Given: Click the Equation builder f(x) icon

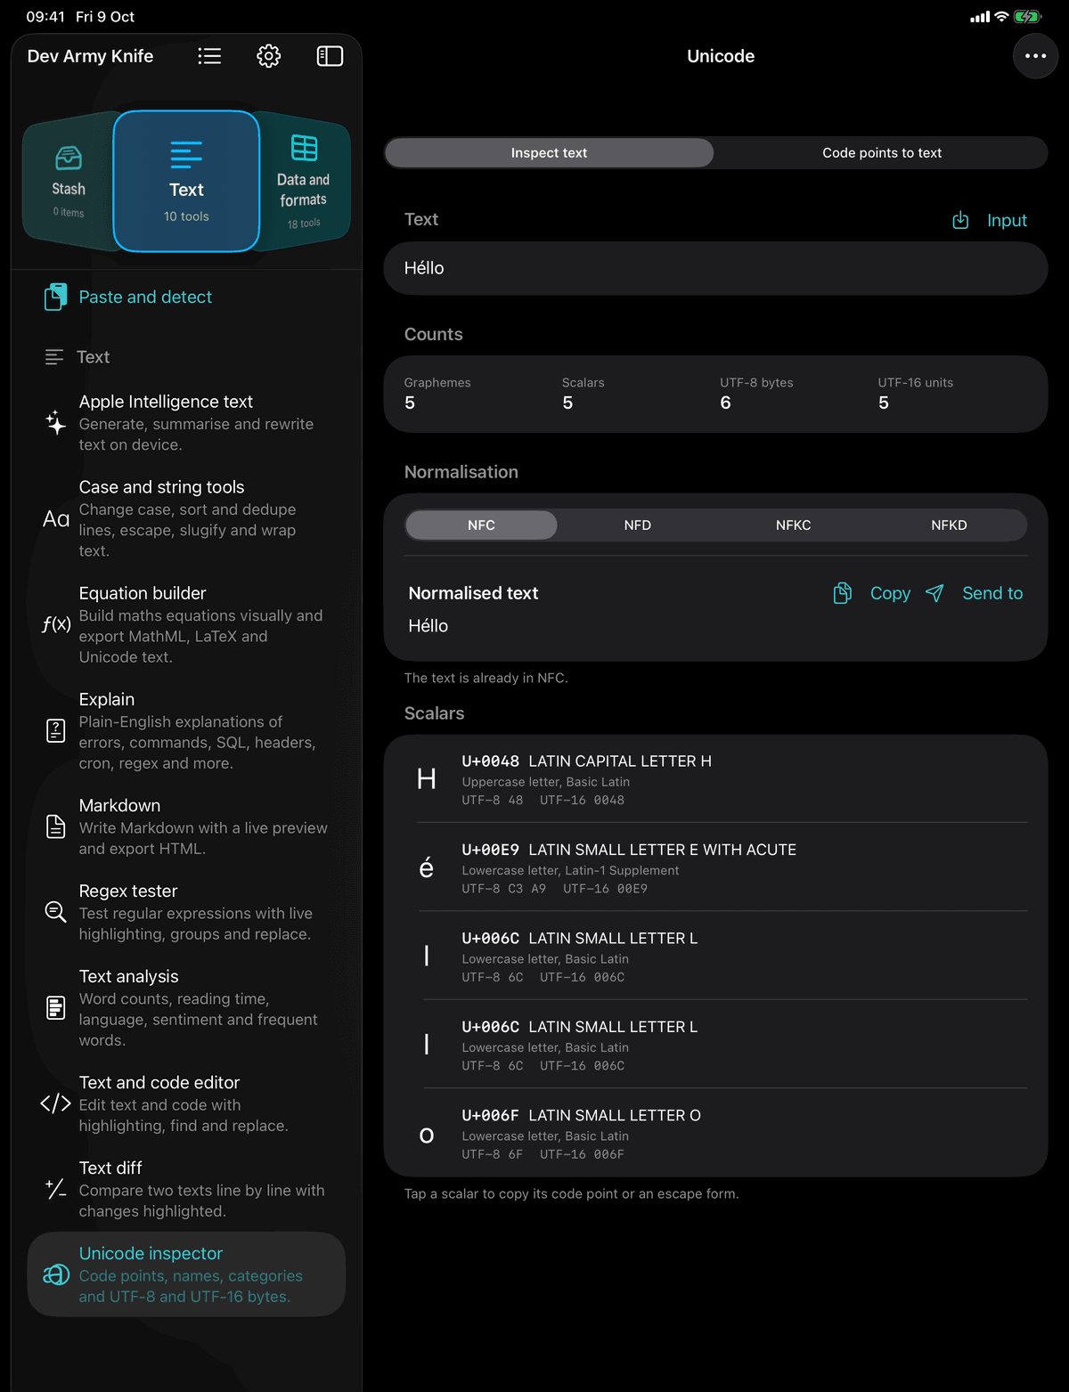Looking at the screenshot, I should pyautogui.click(x=56, y=624).
